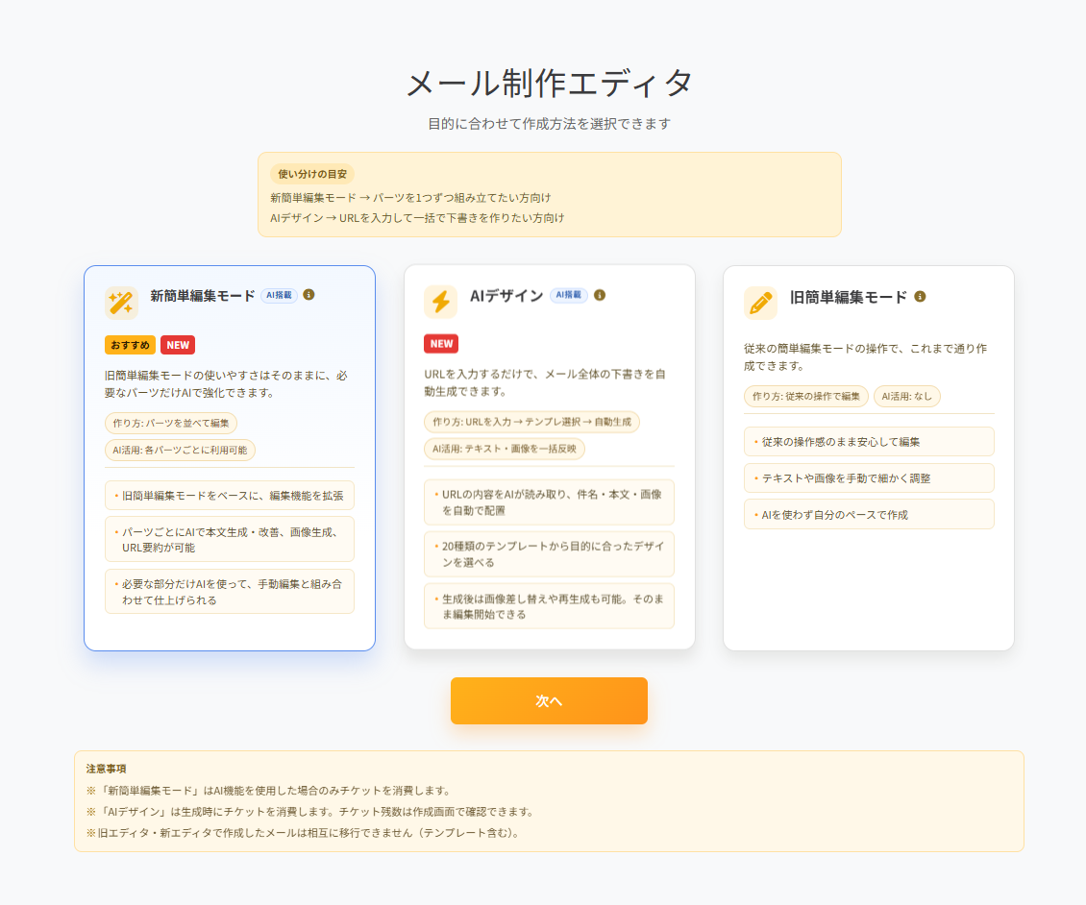The width and height of the screenshot is (1086, 905).
Task: Click the おすすめ badge
Action: point(130,344)
